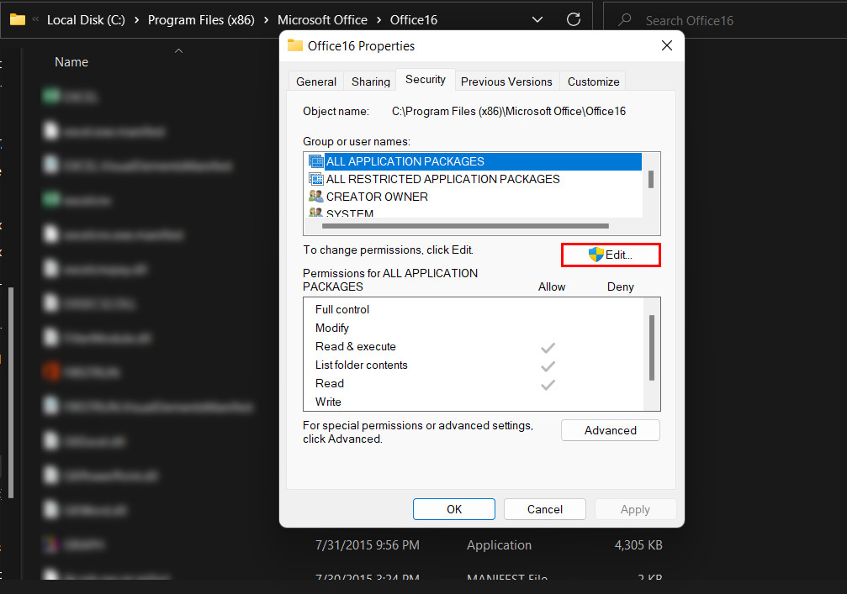Click the sort arrow above the Name column
Image resolution: width=847 pixels, height=594 pixels.
point(178,51)
